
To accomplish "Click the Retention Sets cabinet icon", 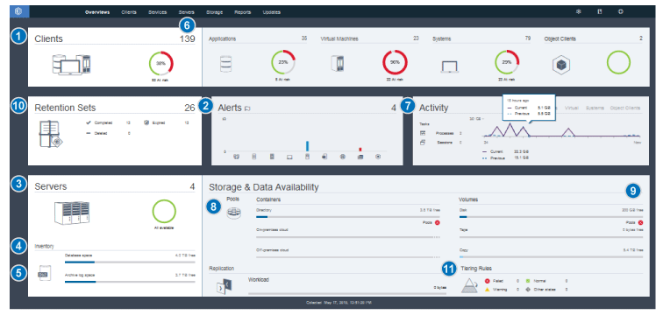I will coord(50,135).
